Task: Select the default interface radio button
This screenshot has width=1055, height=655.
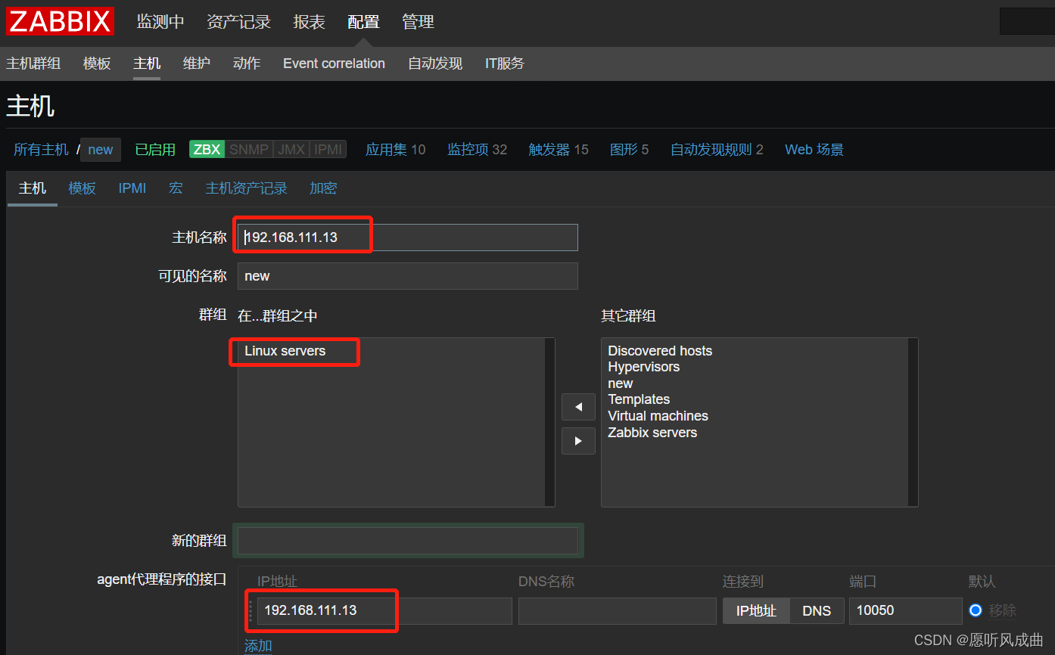Action: point(976,610)
